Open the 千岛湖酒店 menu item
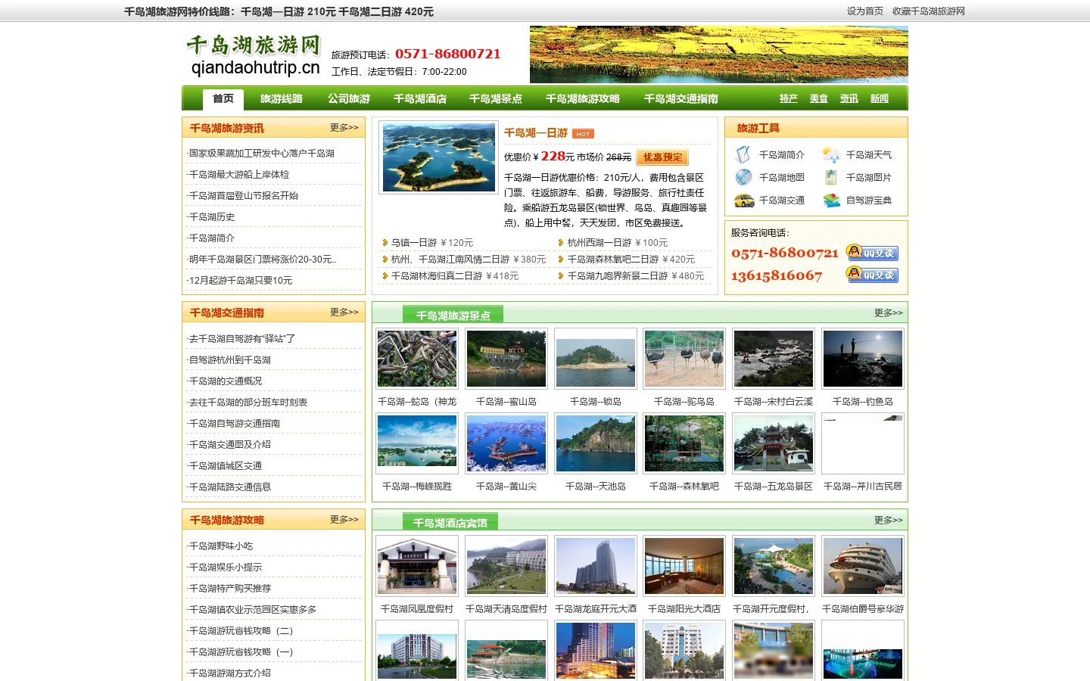1090x681 pixels. point(420,99)
